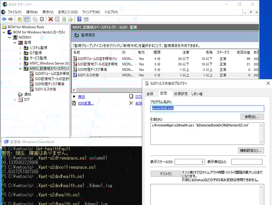Open the 操作(A) menu
272x205 pixels.
32,12
